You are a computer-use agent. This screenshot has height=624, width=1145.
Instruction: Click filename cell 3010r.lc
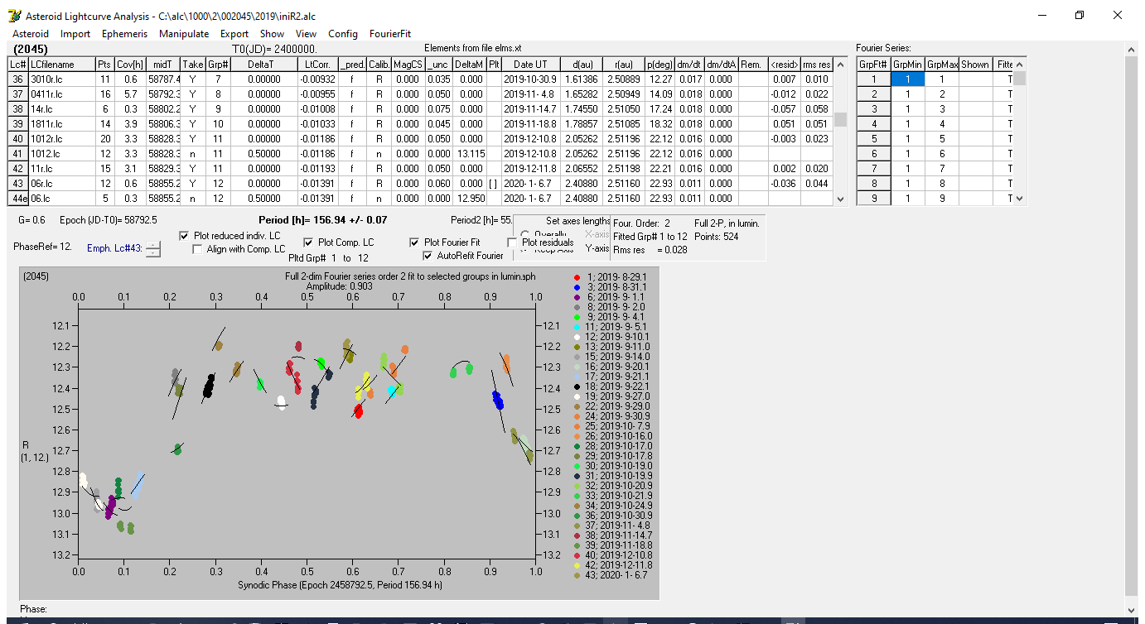pyautogui.click(x=61, y=79)
